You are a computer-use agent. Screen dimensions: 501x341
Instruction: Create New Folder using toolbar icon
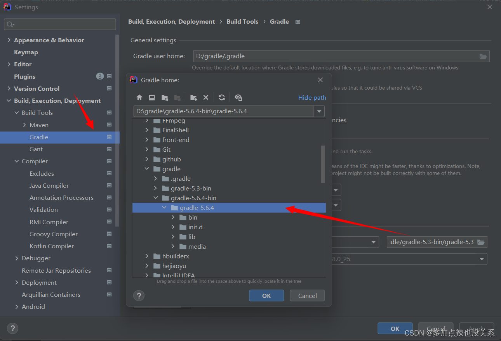pyautogui.click(x=193, y=97)
